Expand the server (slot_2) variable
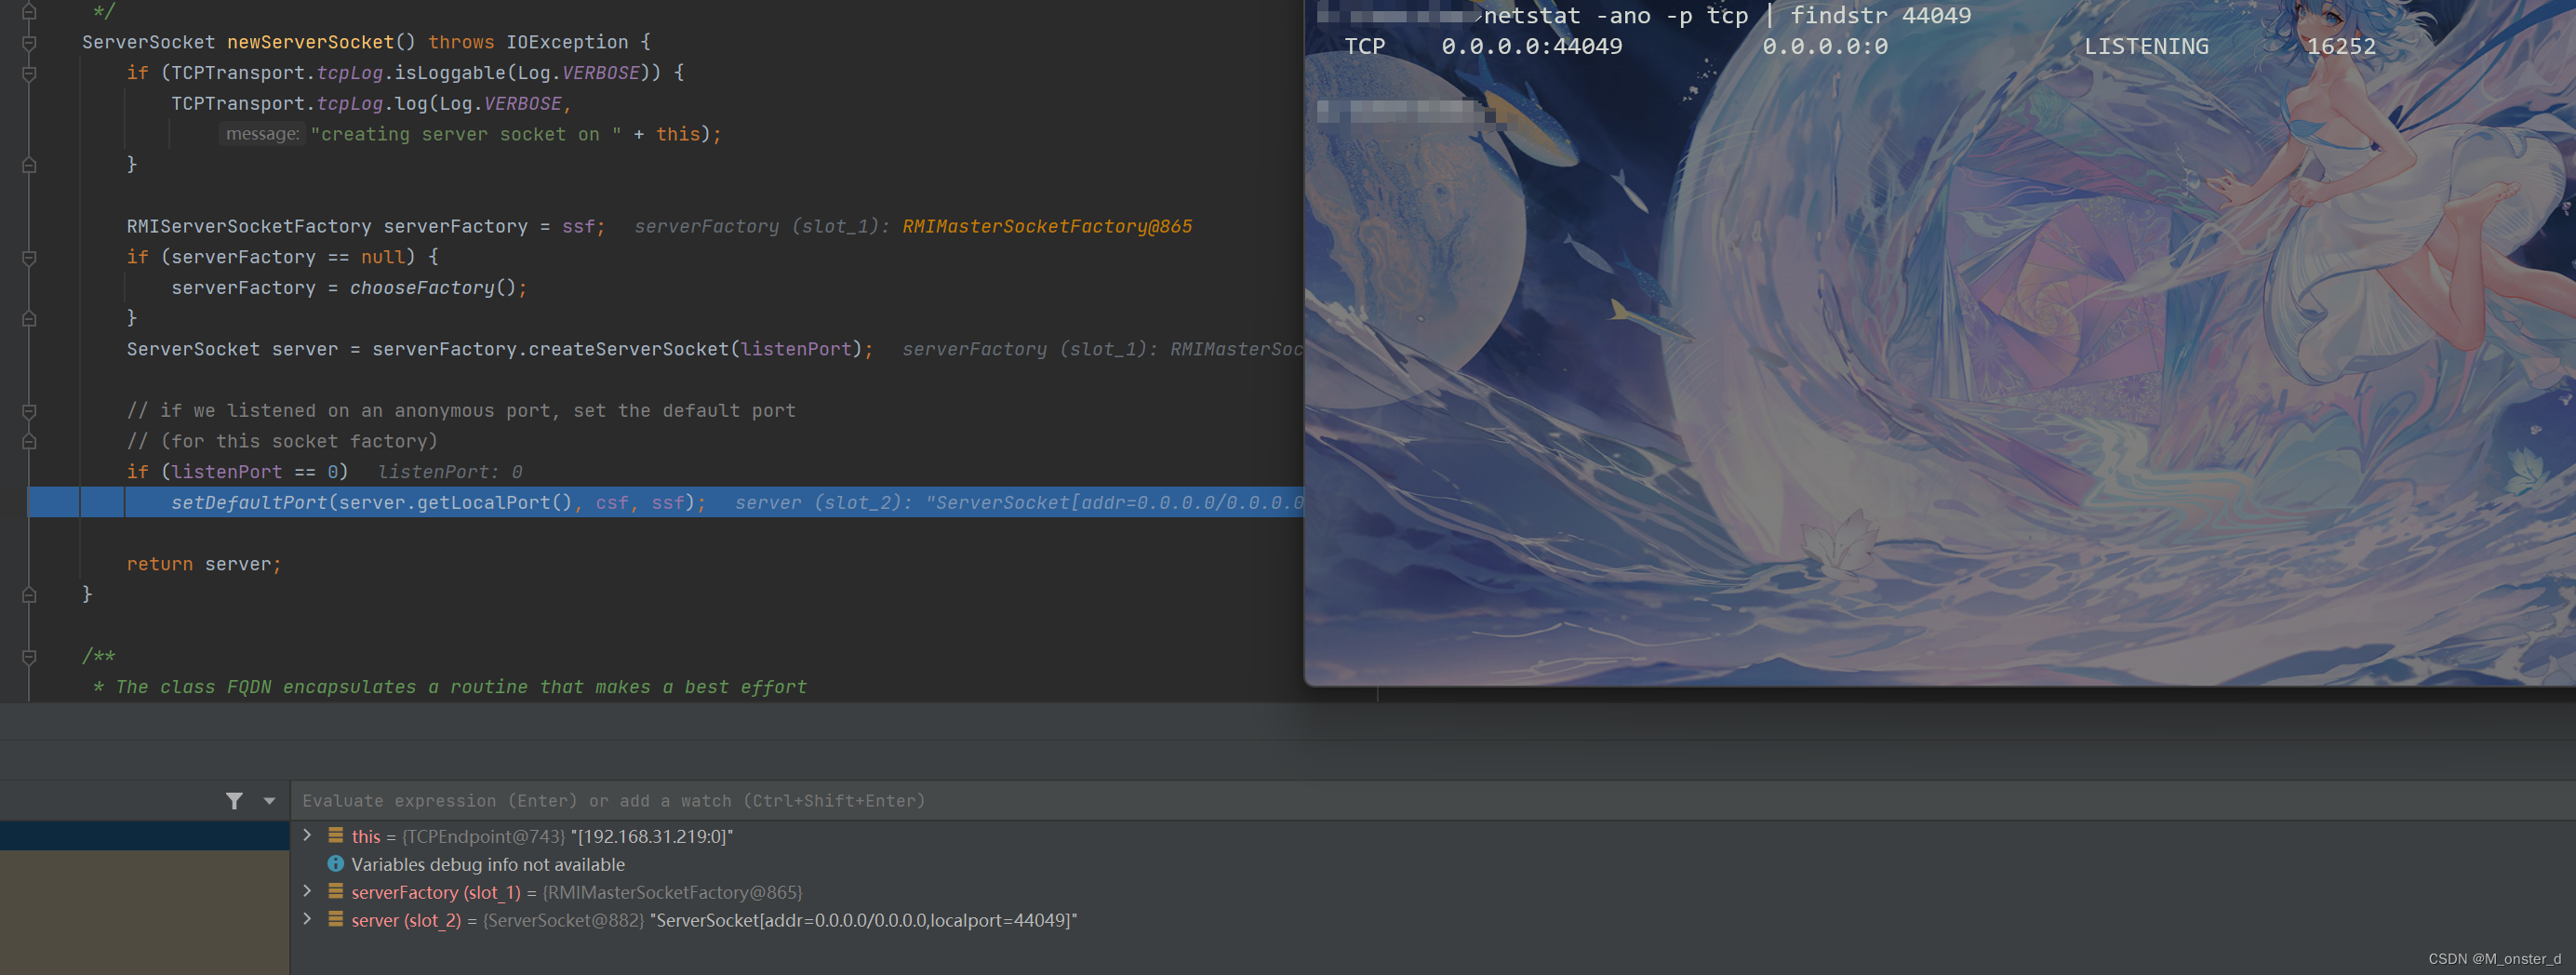Image resolution: width=2576 pixels, height=975 pixels. click(x=307, y=919)
